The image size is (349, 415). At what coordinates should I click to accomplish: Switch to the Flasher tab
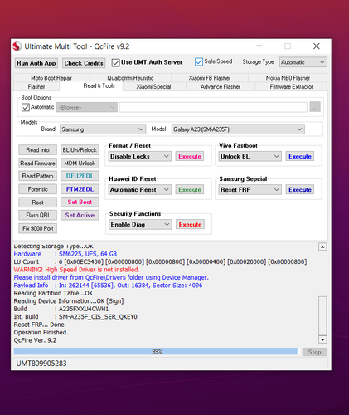tap(36, 86)
